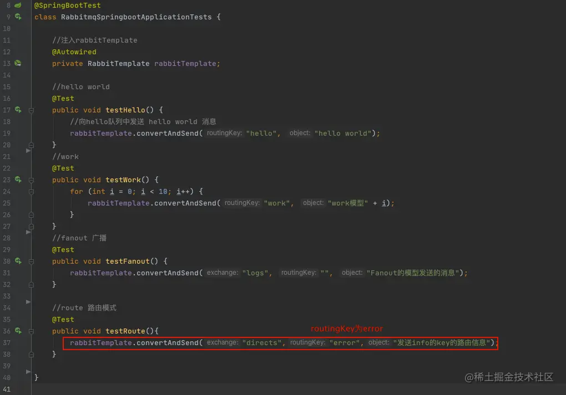Click the @SpringBootTest annotation
The image size is (566, 395).
(68, 6)
